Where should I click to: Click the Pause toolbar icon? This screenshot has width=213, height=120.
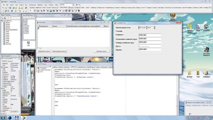coord(20,11)
